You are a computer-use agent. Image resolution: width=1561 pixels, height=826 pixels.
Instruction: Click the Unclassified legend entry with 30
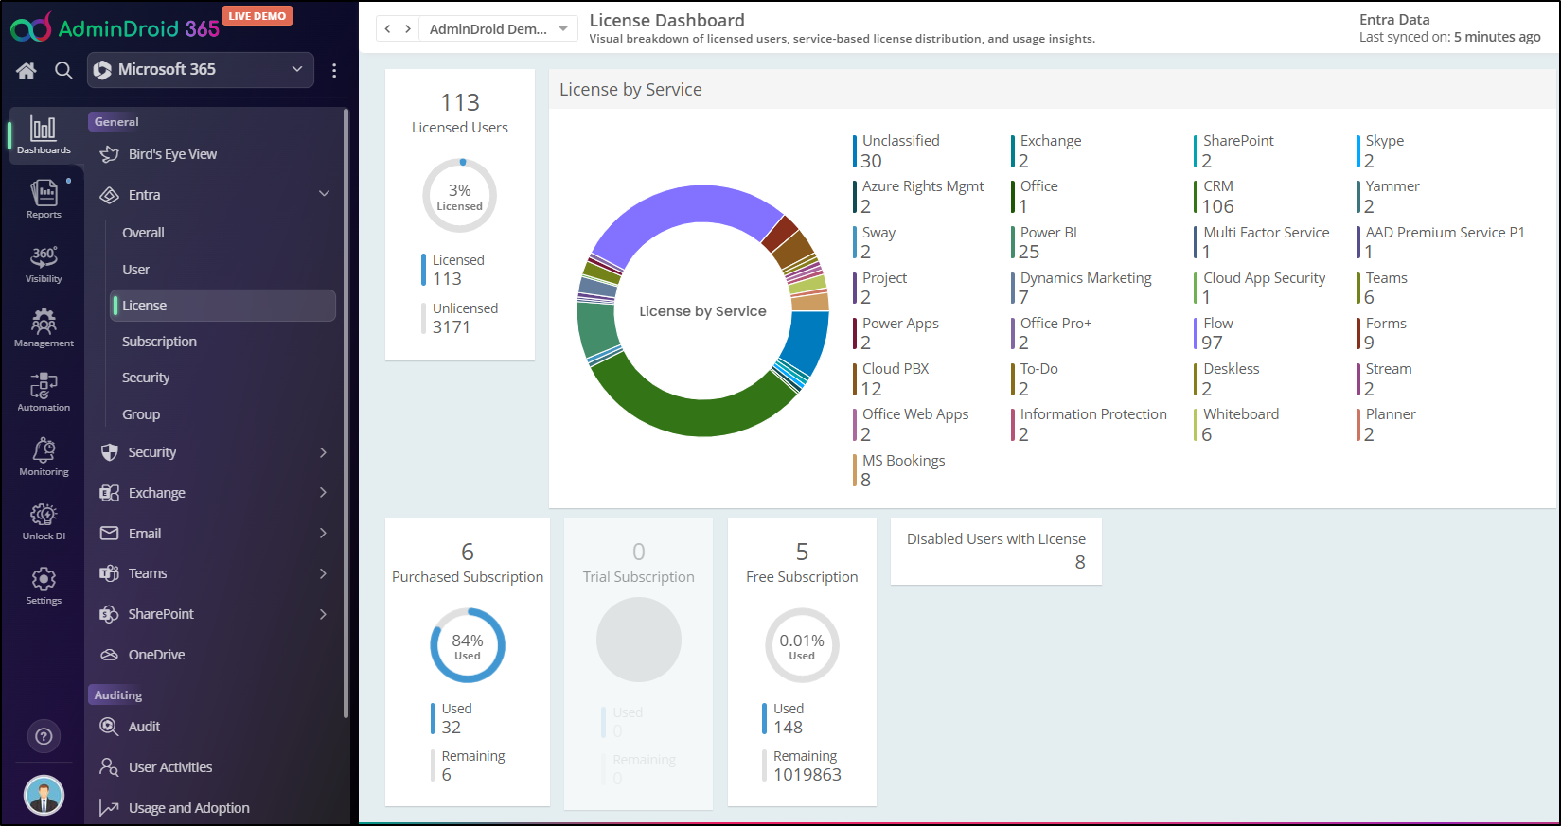tap(896, 151)
